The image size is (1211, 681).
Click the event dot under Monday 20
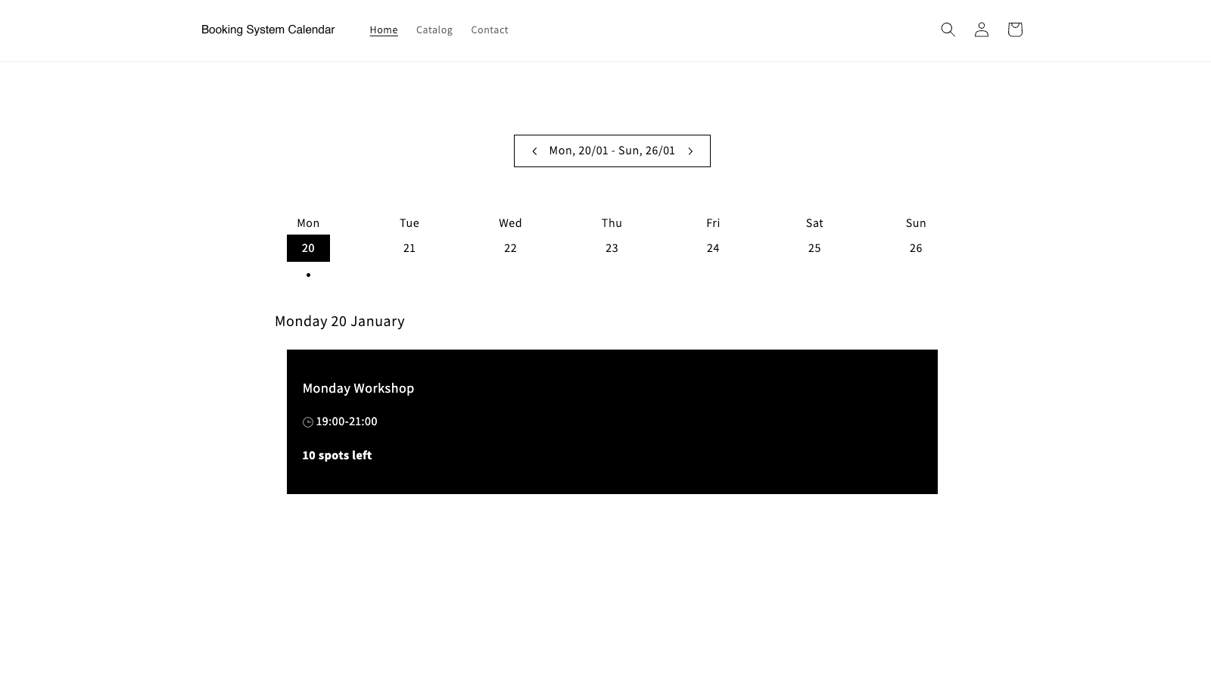[x=308, y=275]
